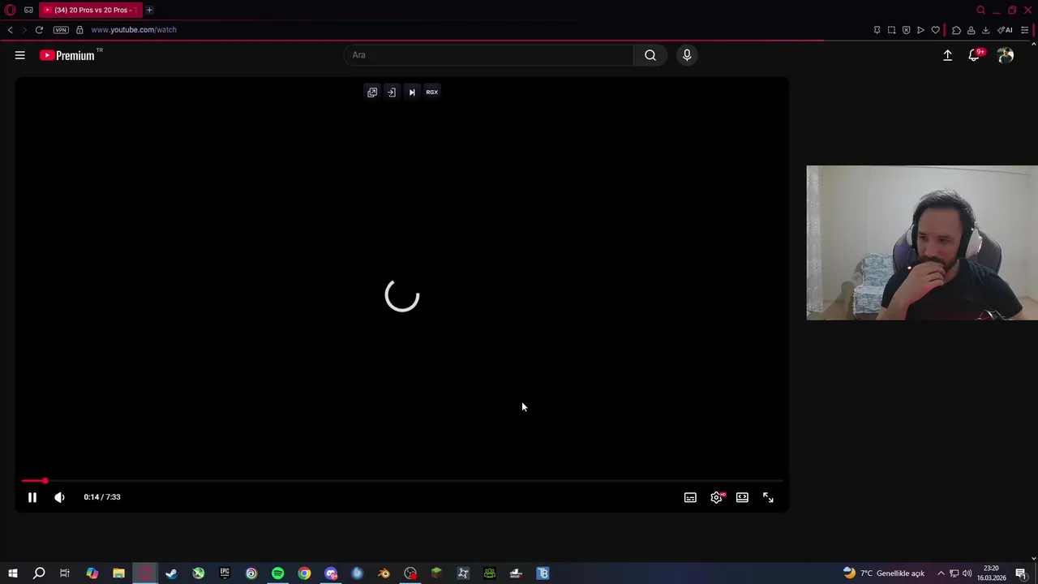Image resolution: width=1038 pixels, height=584 pixels.
Task: Open Opera profile account icon
Action: [971, 30]
